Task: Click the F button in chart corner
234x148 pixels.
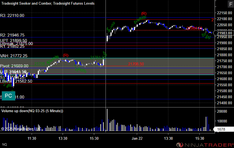Action: [x=231, y=4]
